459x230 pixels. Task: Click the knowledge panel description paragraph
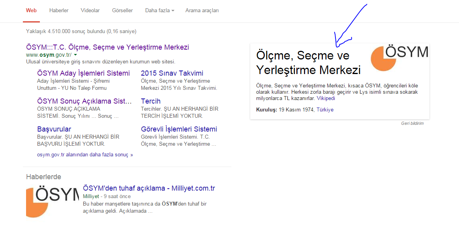pos(337,92)
